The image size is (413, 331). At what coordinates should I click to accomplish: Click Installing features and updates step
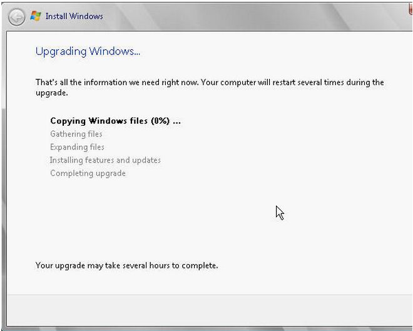tap(105, 160)
